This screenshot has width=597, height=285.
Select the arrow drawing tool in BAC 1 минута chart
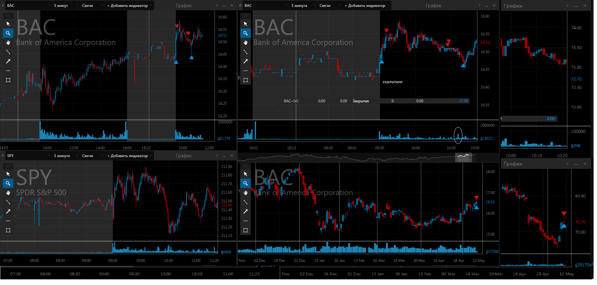[x=246, y=61]
